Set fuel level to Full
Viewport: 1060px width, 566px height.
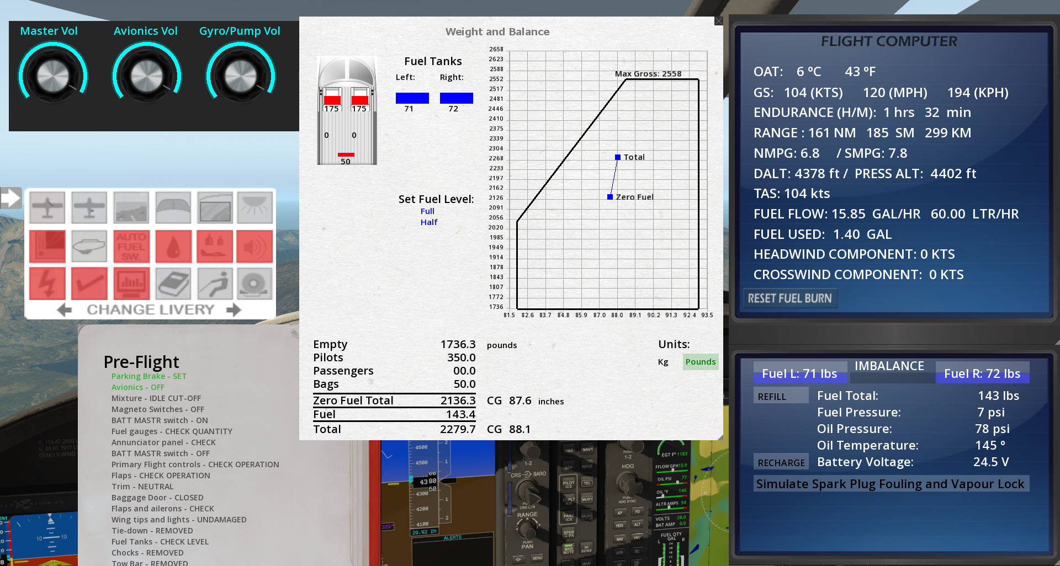tap(427, 211)
